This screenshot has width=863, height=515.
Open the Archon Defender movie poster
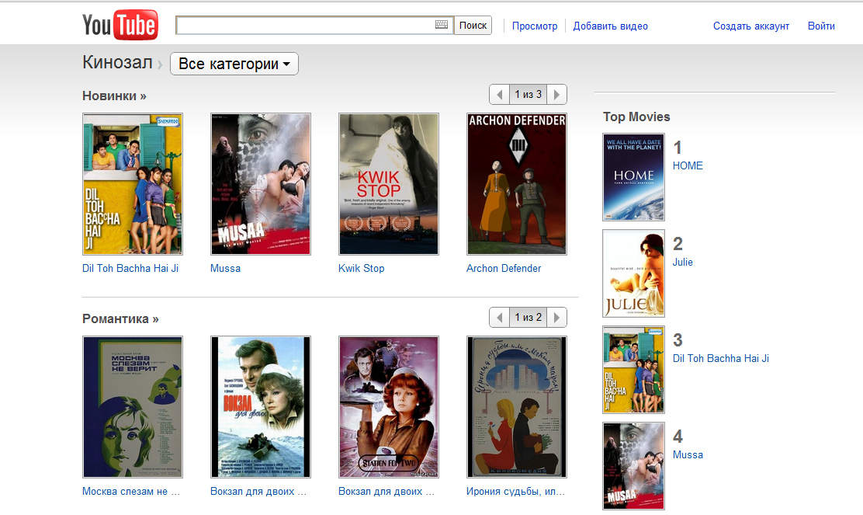(517, 184)
